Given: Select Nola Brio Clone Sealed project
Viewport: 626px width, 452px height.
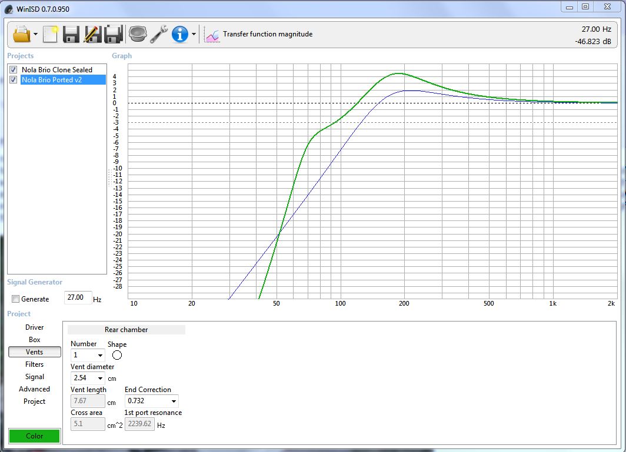Looking at the screenshot, I should pos(56,69).
